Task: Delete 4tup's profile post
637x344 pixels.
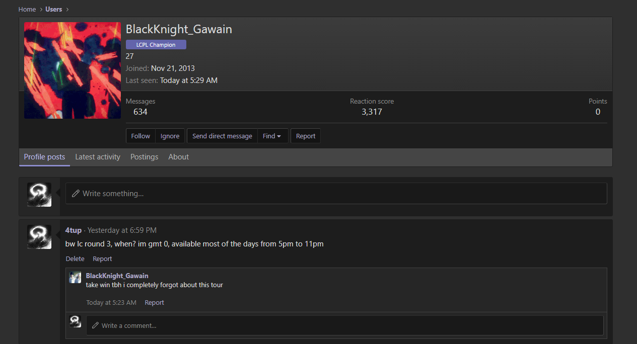Action: 75,259
